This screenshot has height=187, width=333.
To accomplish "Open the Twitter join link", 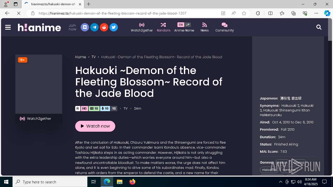I will (x=114, y=27).
